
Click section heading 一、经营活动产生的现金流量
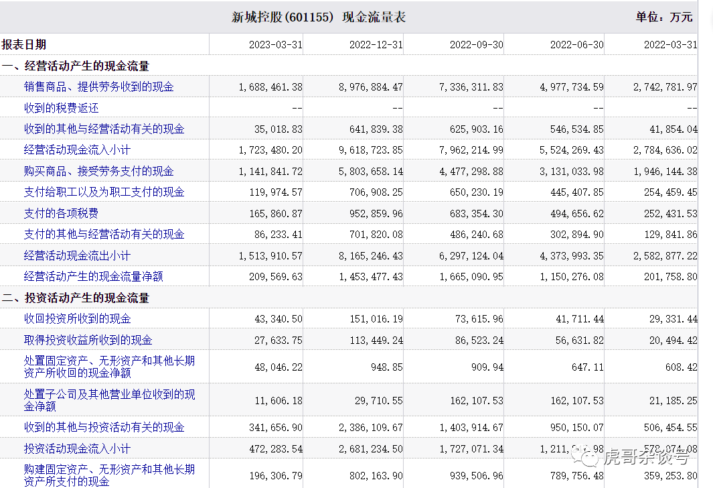(x=76, y=66)
